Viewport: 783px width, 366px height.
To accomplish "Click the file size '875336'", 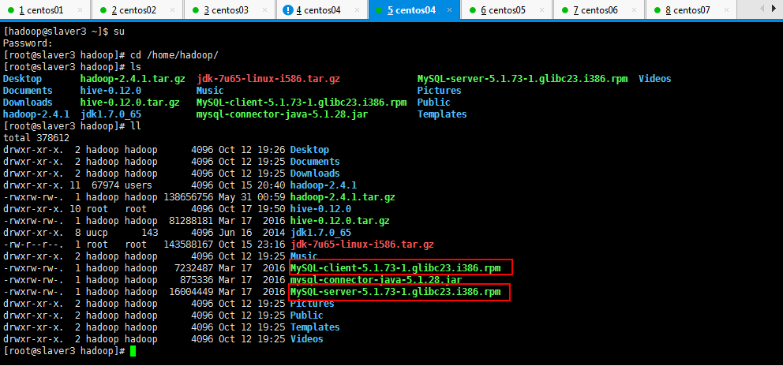I will pyautogui.click(x=197, y=280).
